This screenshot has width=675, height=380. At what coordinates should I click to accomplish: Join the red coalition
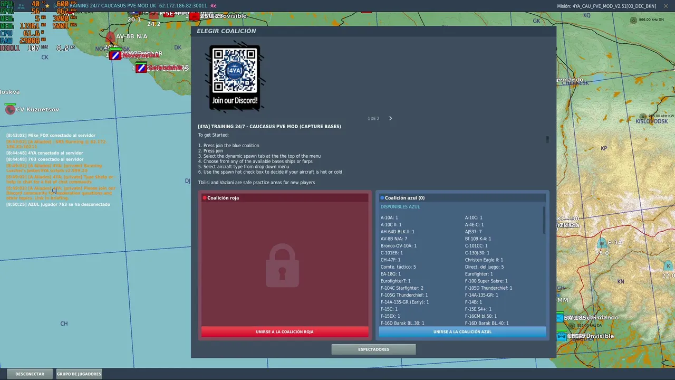click(x=285, y=332)
